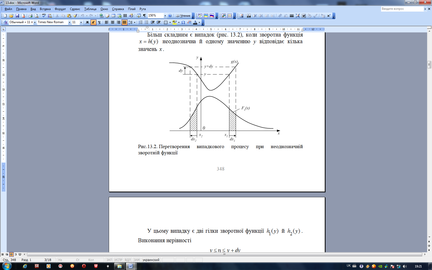
Task: Click the Russian flag toolbar icon
Action: [212, 16]
